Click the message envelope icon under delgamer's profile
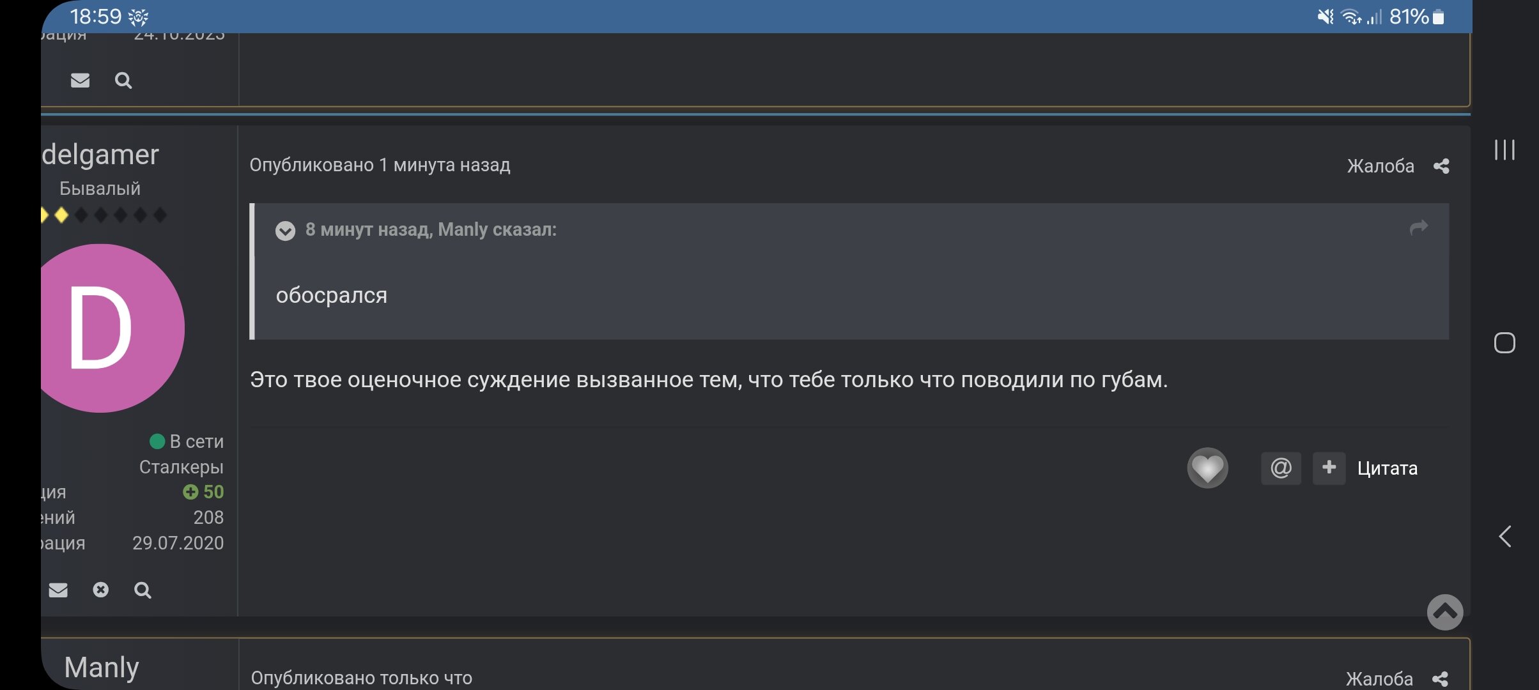This screenshot has width=1539, height=690. (58, 590)
